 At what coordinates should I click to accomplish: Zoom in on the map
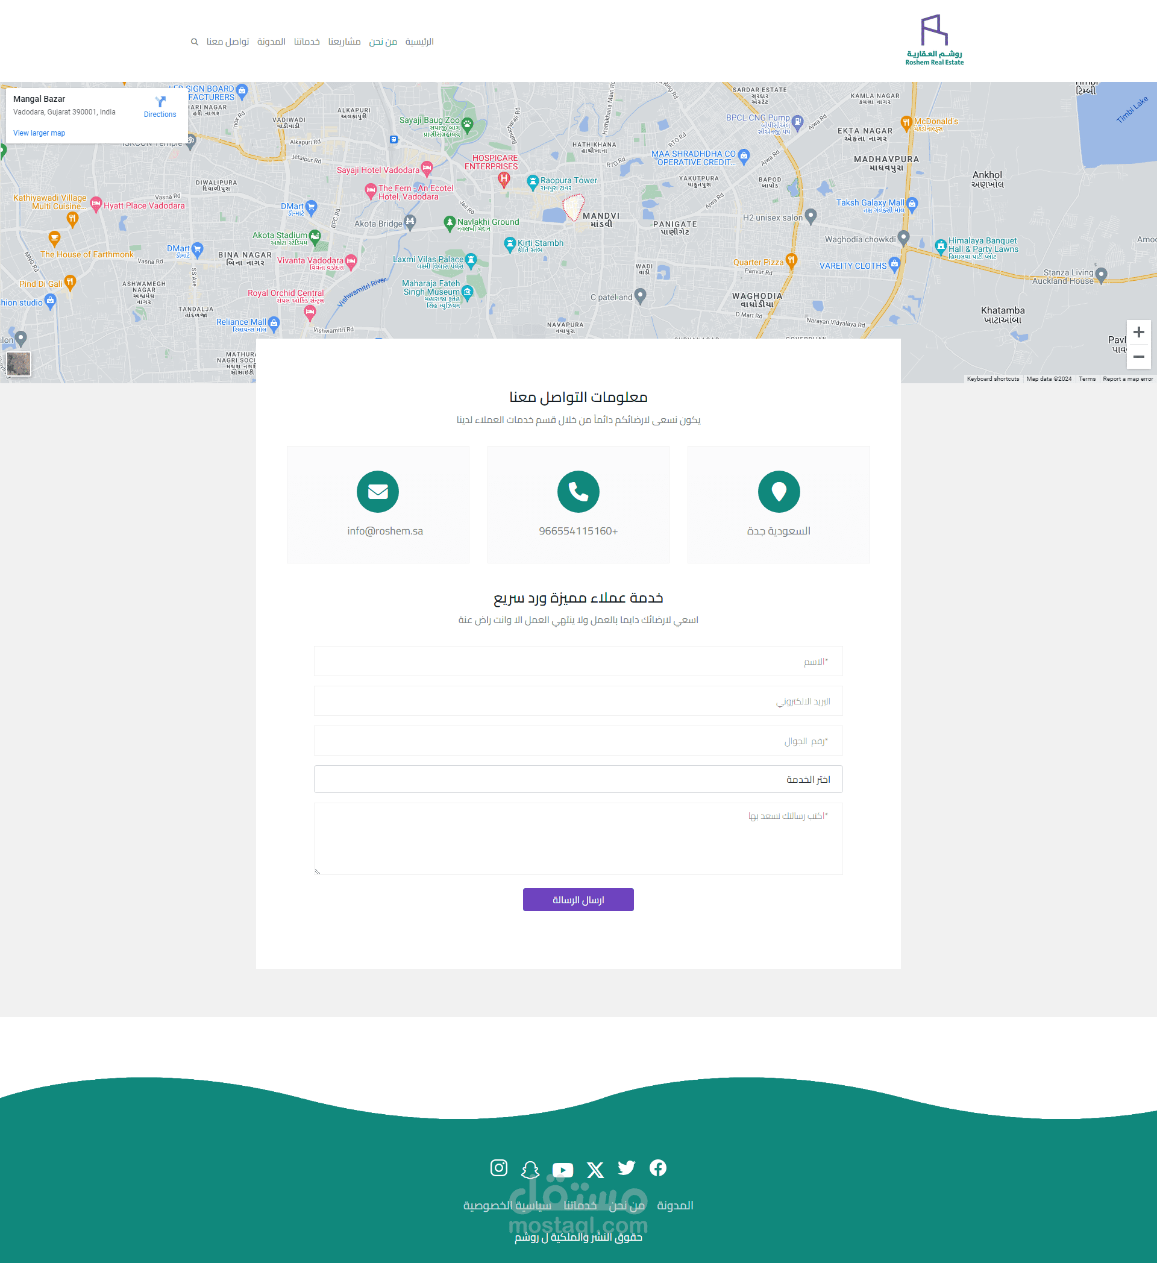[x=1138, y=332]
